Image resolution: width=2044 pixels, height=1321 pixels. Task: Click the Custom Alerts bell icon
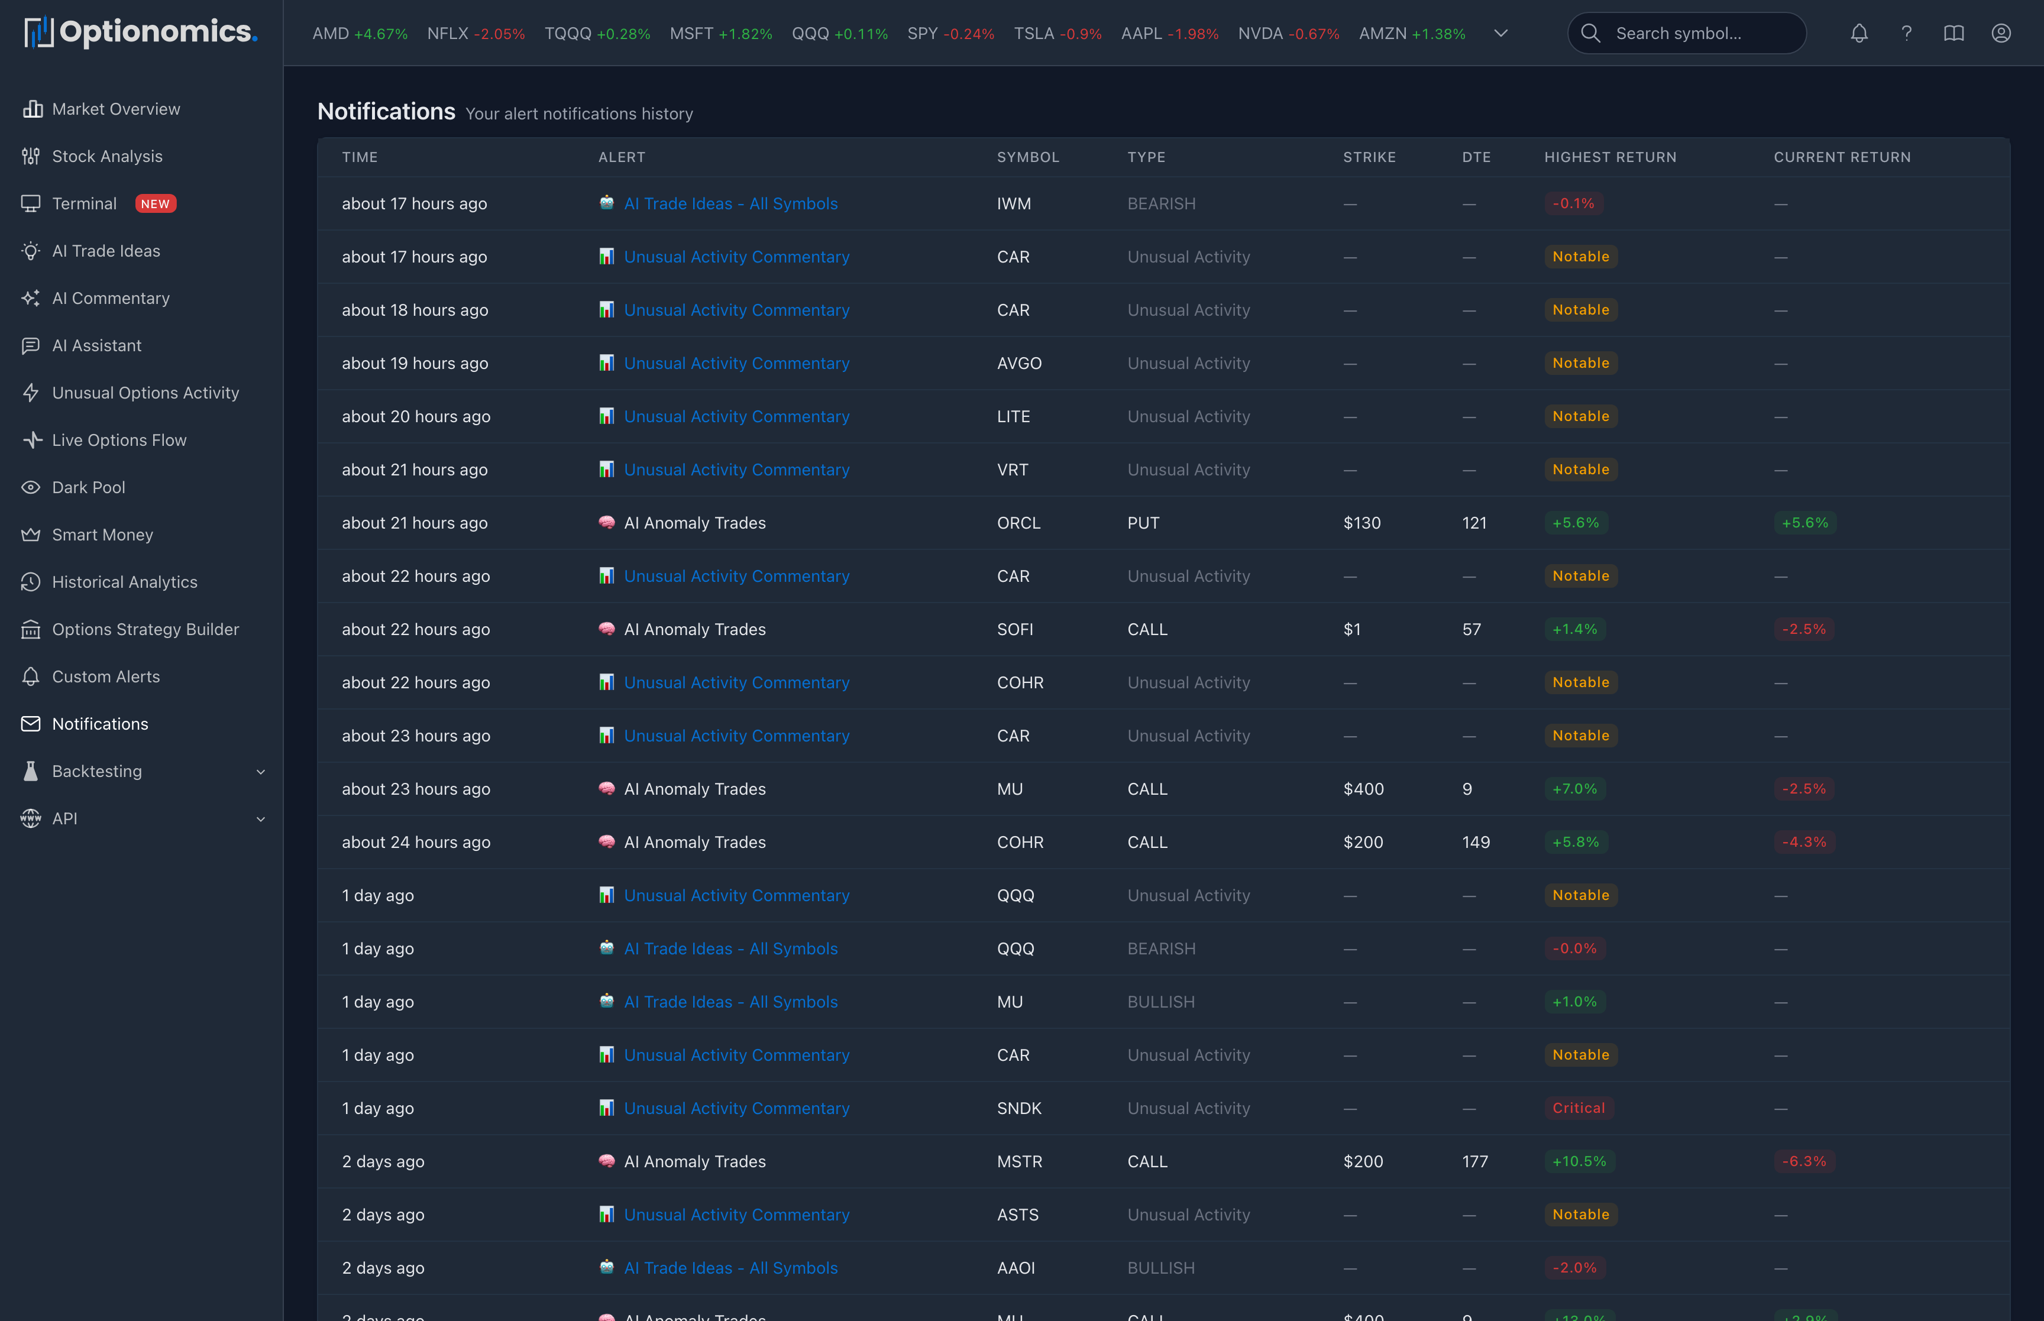(31, 677)
